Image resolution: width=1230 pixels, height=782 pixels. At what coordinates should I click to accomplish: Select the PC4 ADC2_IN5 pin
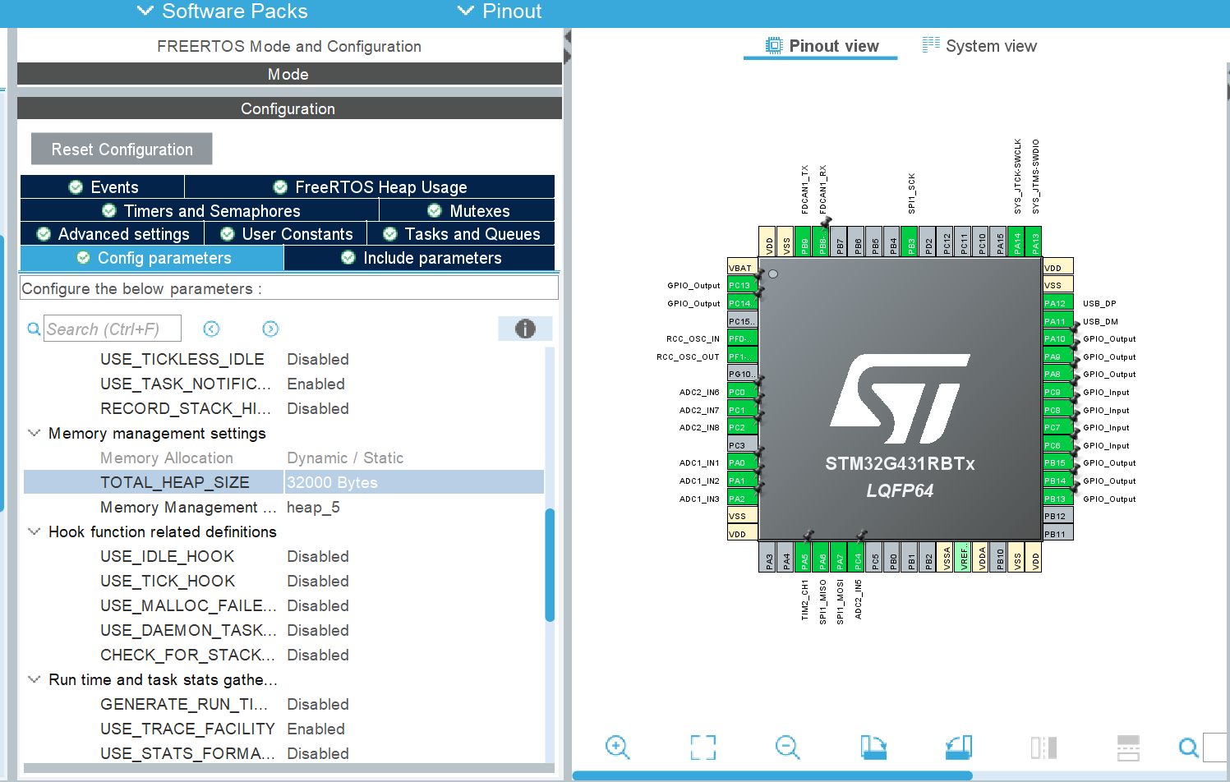pos(858,557)
